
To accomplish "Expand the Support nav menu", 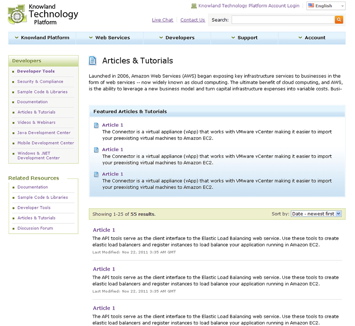I will click(x=245, y=38).
